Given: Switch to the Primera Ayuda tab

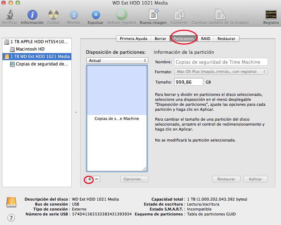Looking at the screenshot, I should 133,39.
